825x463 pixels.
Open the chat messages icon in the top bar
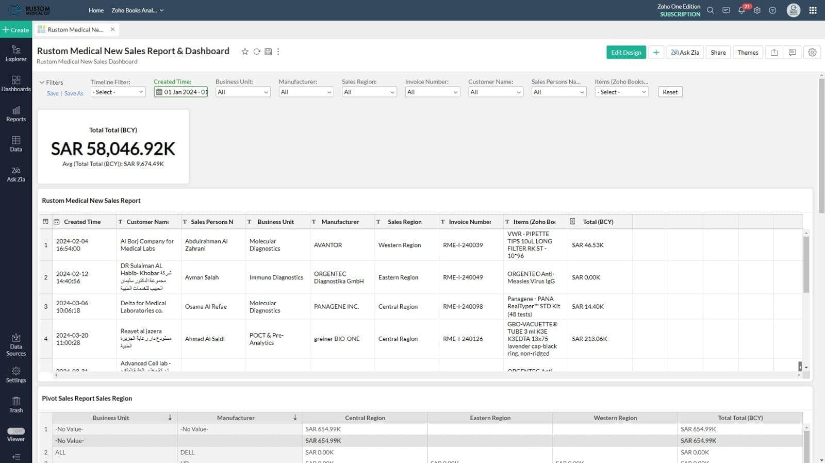point(726,10)
